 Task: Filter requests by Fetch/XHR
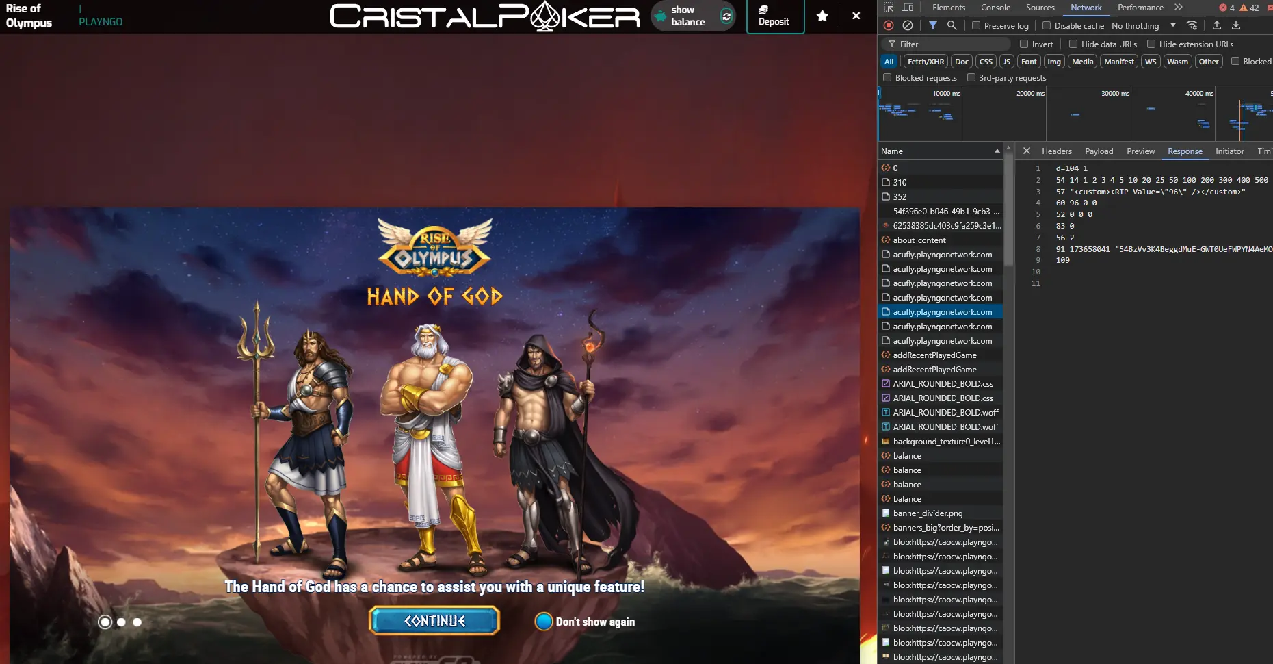(926, 61)
